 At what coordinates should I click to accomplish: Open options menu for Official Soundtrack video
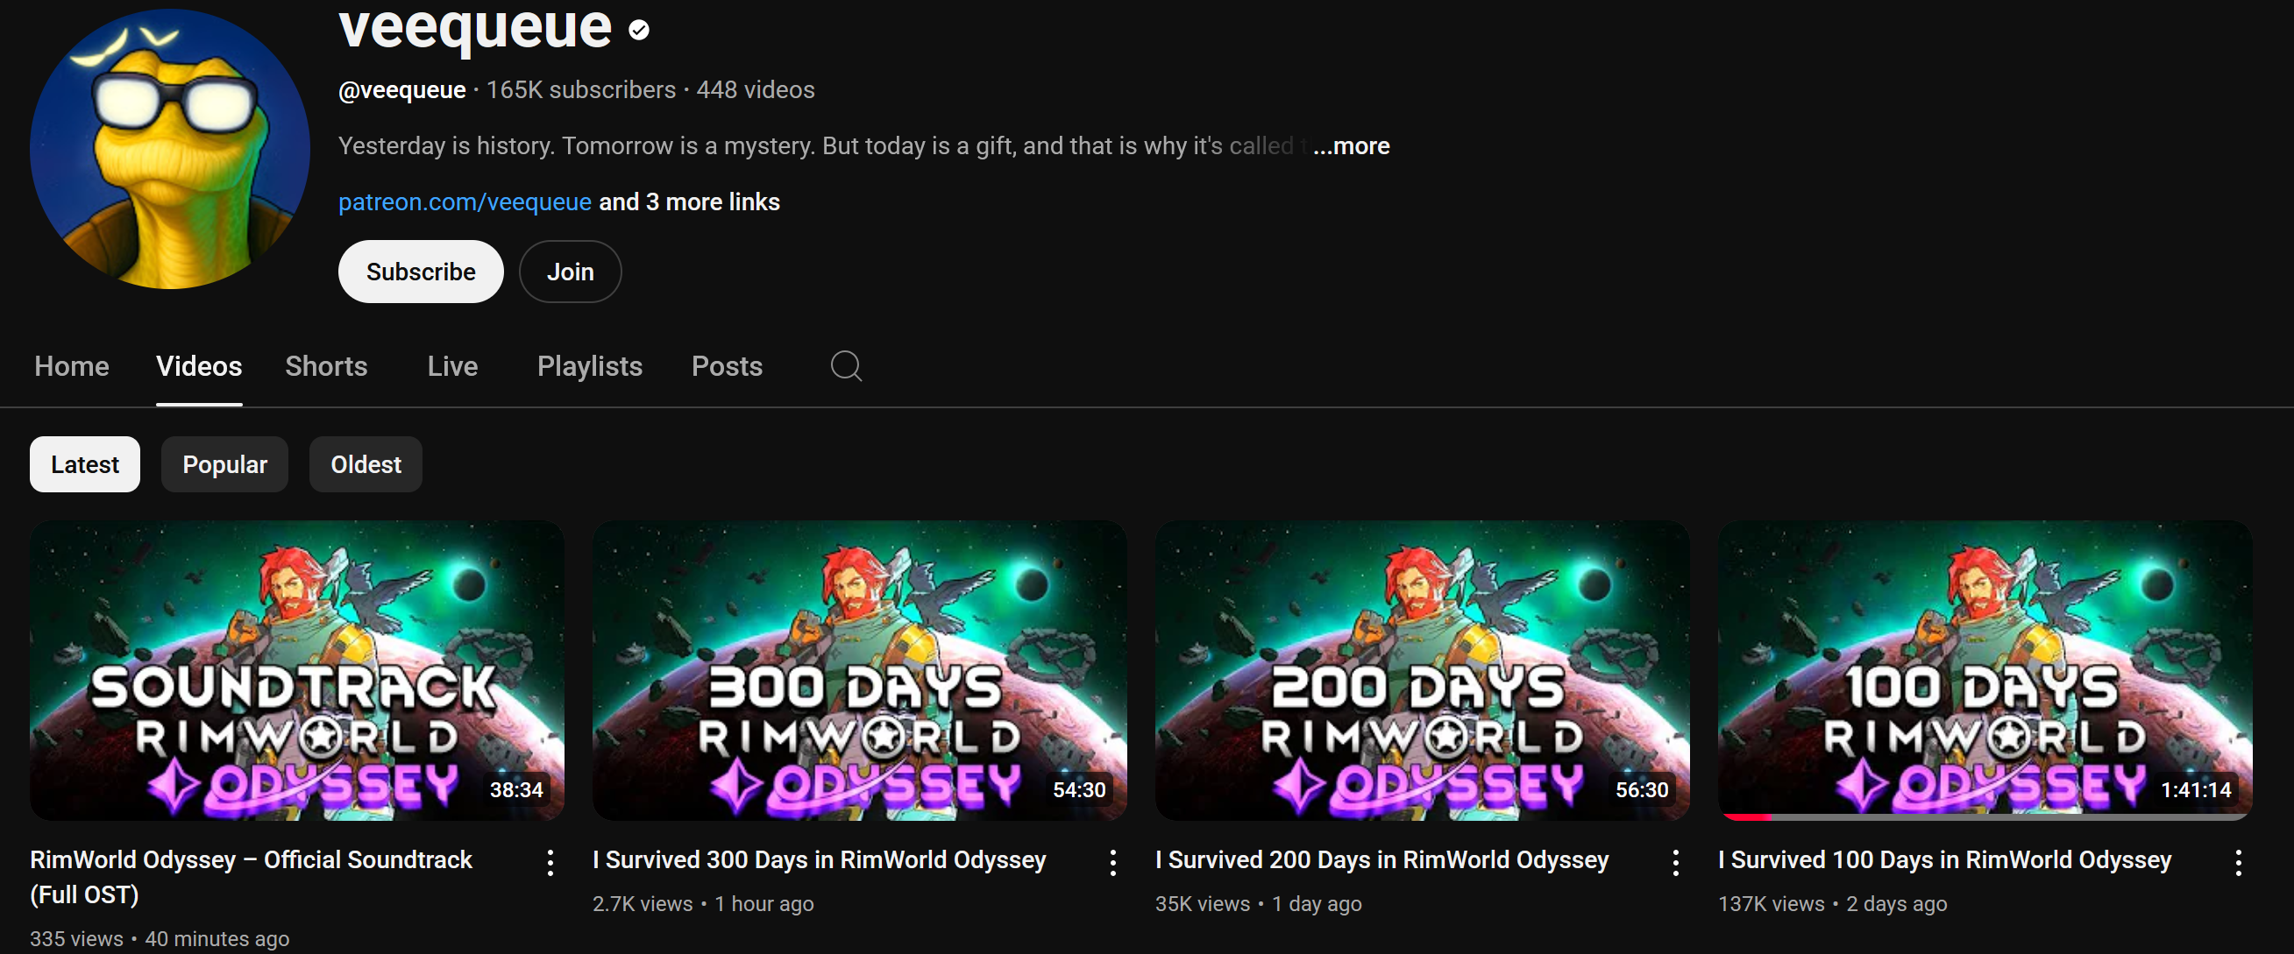pos(550,862)
